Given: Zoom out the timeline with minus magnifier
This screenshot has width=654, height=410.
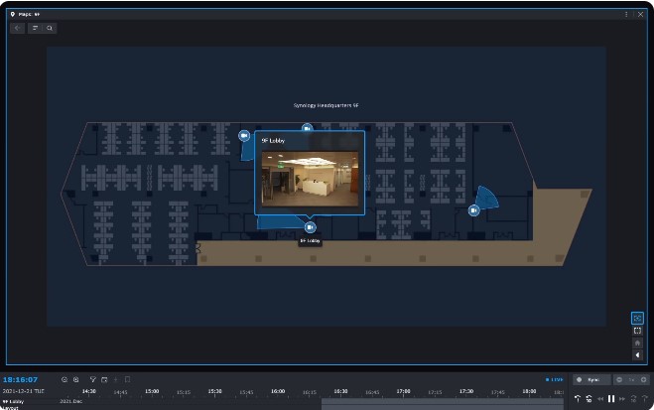Looking at the screenshot, I should pos(65,379).
